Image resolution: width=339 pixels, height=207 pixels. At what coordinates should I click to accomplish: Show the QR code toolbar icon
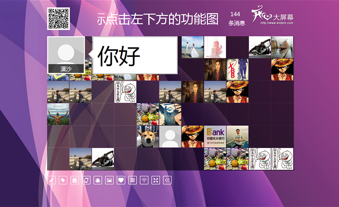pos(132,180)
